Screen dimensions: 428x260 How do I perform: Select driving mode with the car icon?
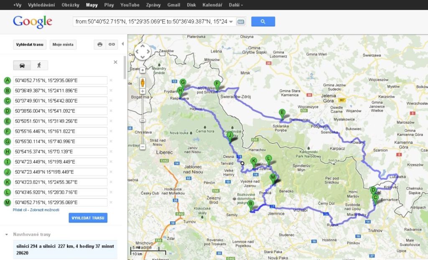click(x=22, y=65)
